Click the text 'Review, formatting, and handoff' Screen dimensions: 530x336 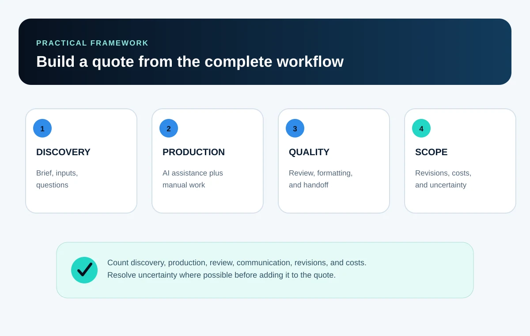point(321,179)
